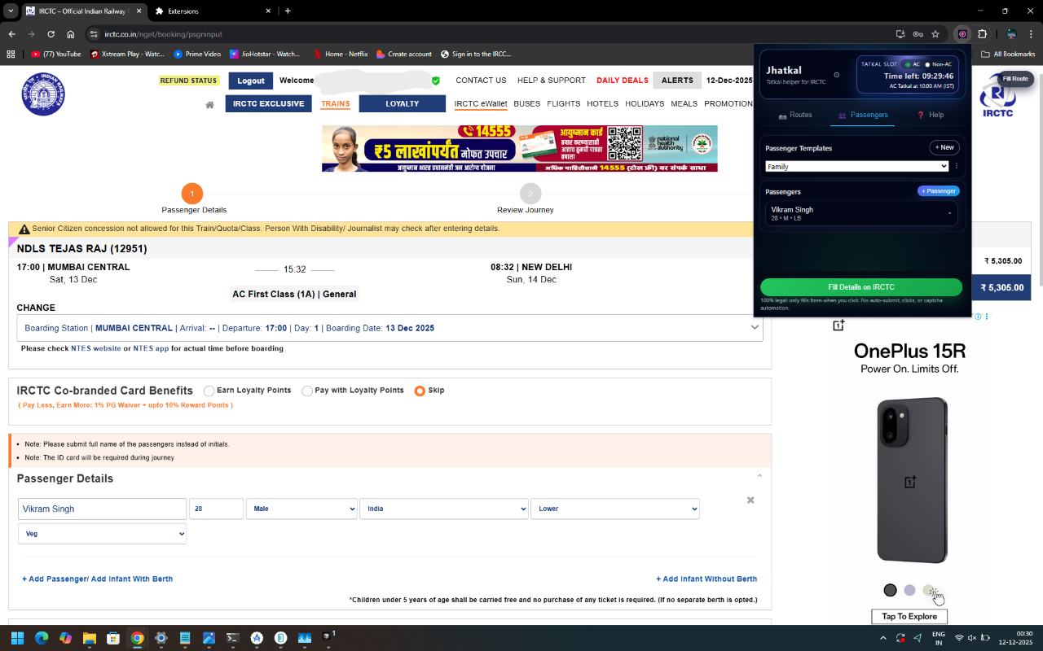This screenshot has height=651, width=1043.
Task: Switch to the Routes tab in Jhatkal
Action: [x=795, y=115]
